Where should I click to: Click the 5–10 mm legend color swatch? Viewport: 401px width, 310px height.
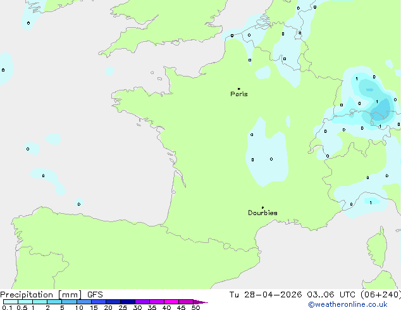pyautogui.click(x=69, y=302)
